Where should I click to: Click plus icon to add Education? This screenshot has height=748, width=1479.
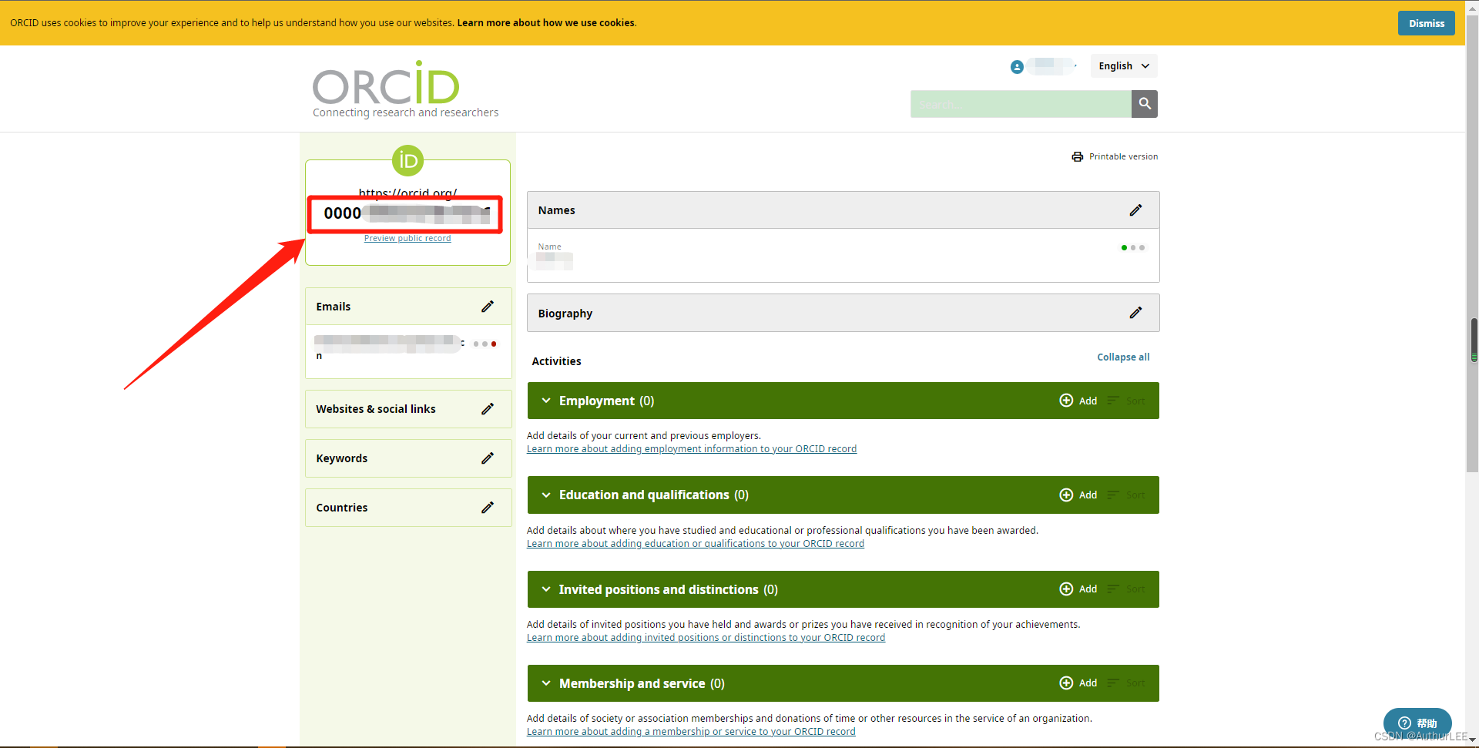pyautogui.click(x=1066, y=495)
